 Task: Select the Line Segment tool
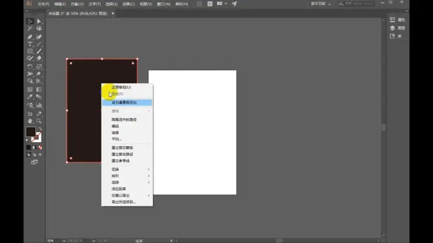39,44
